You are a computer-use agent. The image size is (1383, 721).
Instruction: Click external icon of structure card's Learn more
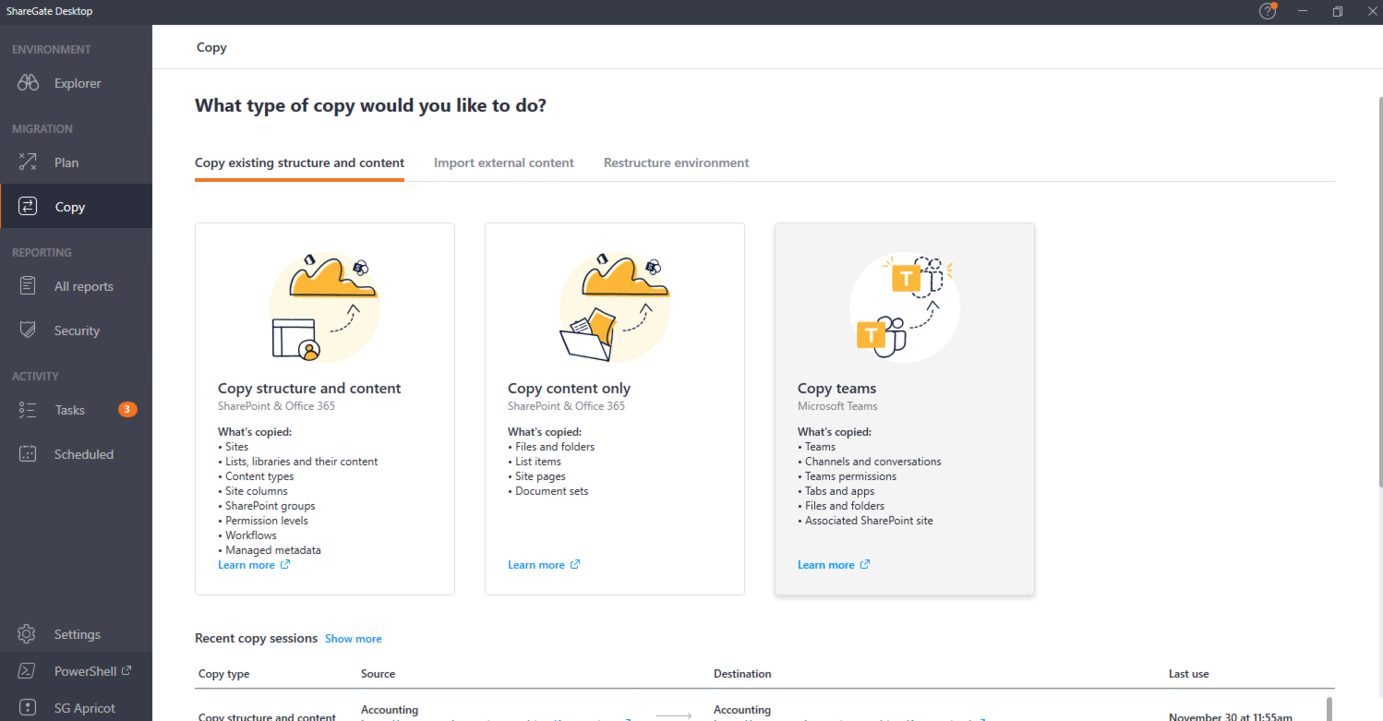[285, 564]
